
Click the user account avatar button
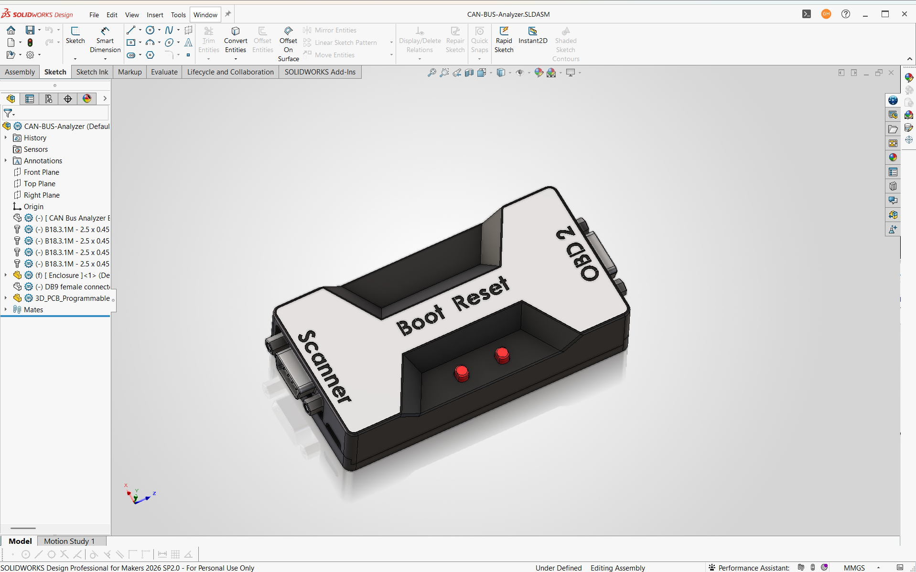[826, 14]
